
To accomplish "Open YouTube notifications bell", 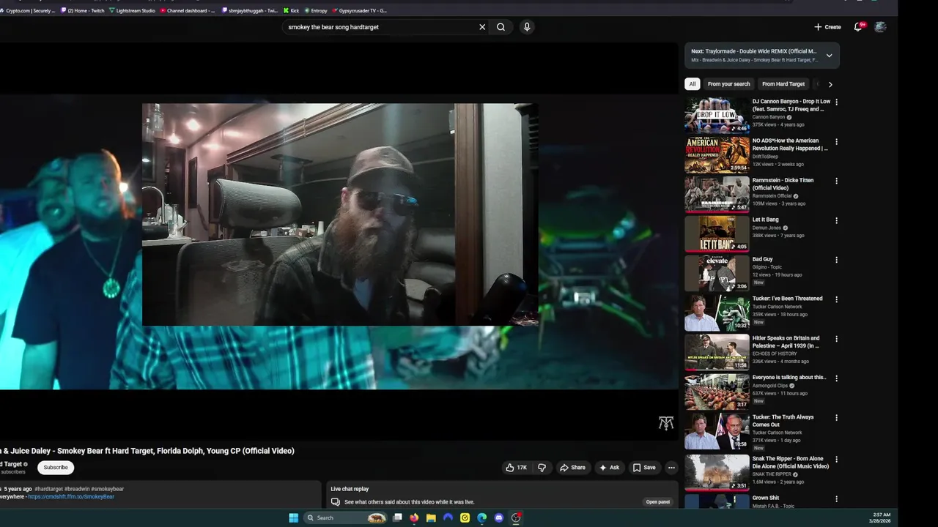I will click(858, 27).
